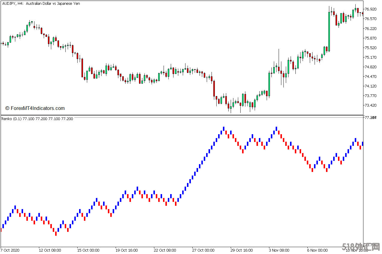Click the 76.920 price axis label
Screen dimensions: 382x254
pyautogui.click(x=371, y=9)
